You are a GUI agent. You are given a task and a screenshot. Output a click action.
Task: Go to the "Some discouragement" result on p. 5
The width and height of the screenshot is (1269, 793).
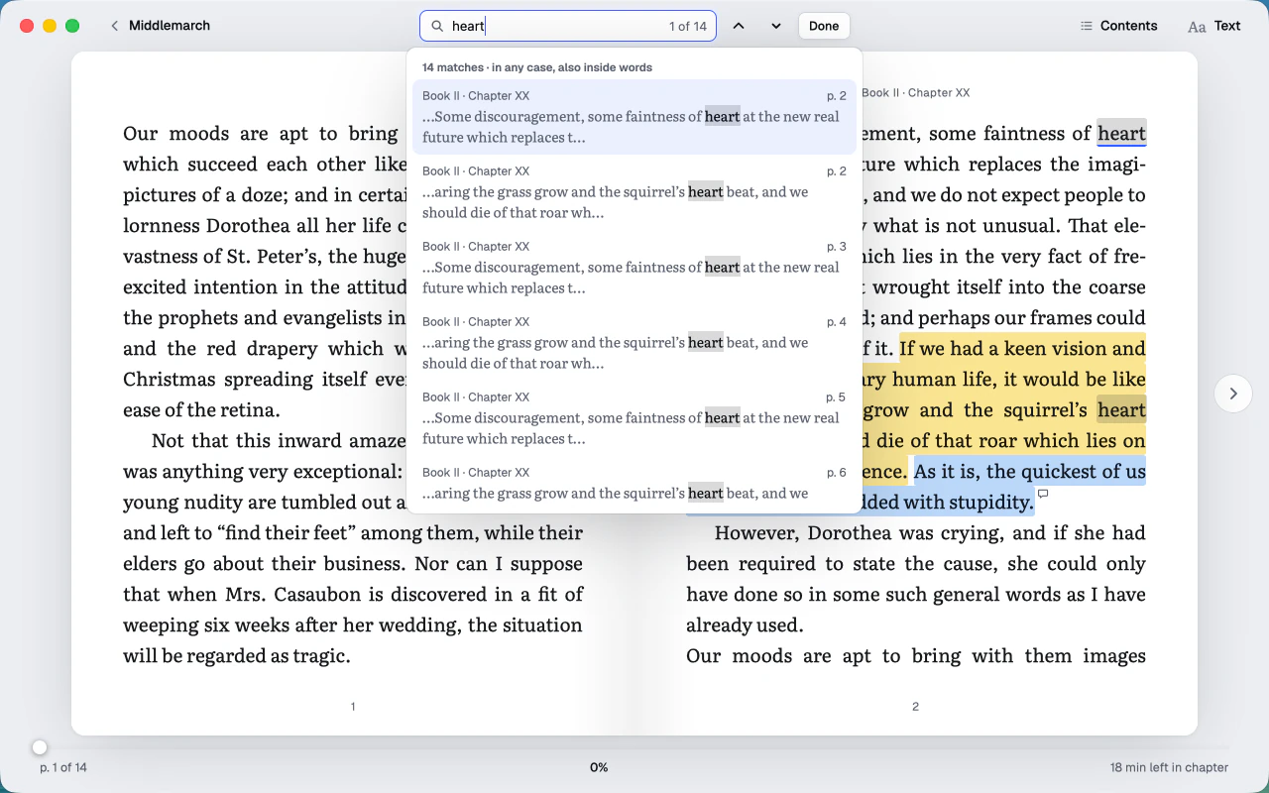[634, 418]
